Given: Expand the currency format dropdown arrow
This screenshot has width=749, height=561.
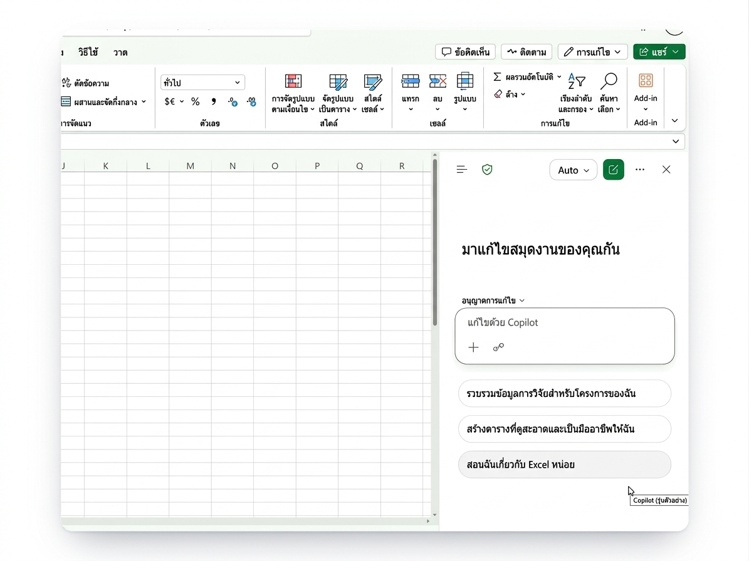Looking at the screenshot, I should coord(182,101).
